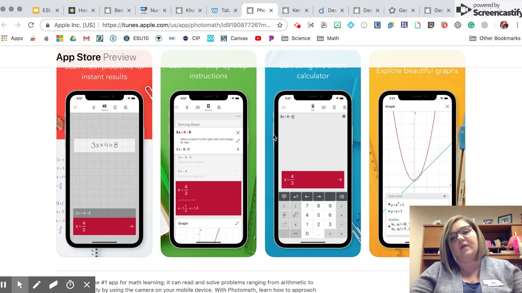Click the blue diamond extension icon
The height and width of the screenshot is (293, 522).
(x=351, y=25)
